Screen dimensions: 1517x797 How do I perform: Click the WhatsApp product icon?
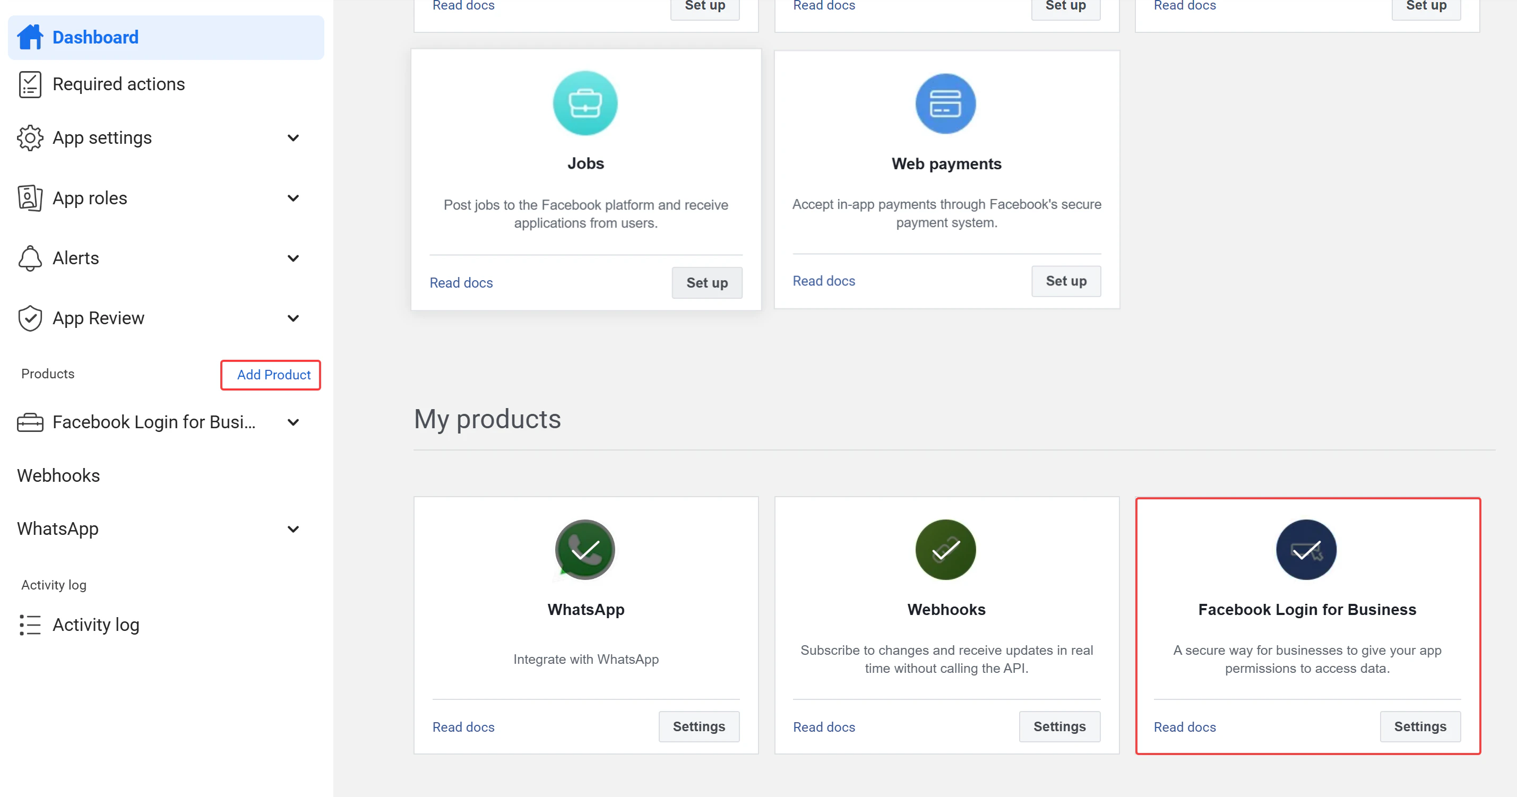point(585,550)
